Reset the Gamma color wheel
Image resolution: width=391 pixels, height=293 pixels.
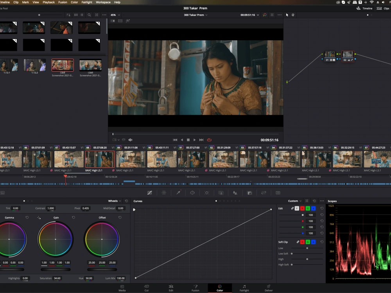[x=27, y=218]
